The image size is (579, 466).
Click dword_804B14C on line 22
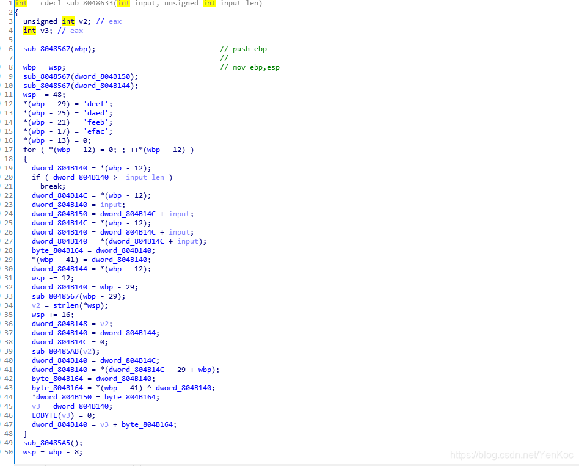tap(59, 195)
